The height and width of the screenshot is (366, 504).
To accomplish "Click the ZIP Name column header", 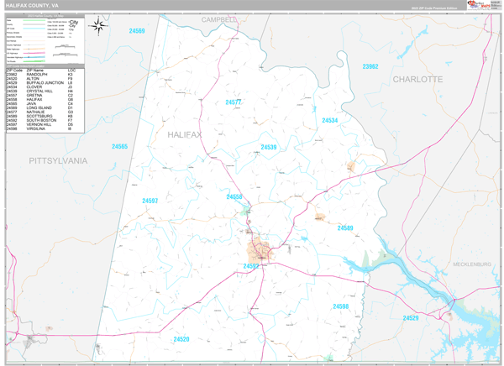I will (x=34, y=70).
